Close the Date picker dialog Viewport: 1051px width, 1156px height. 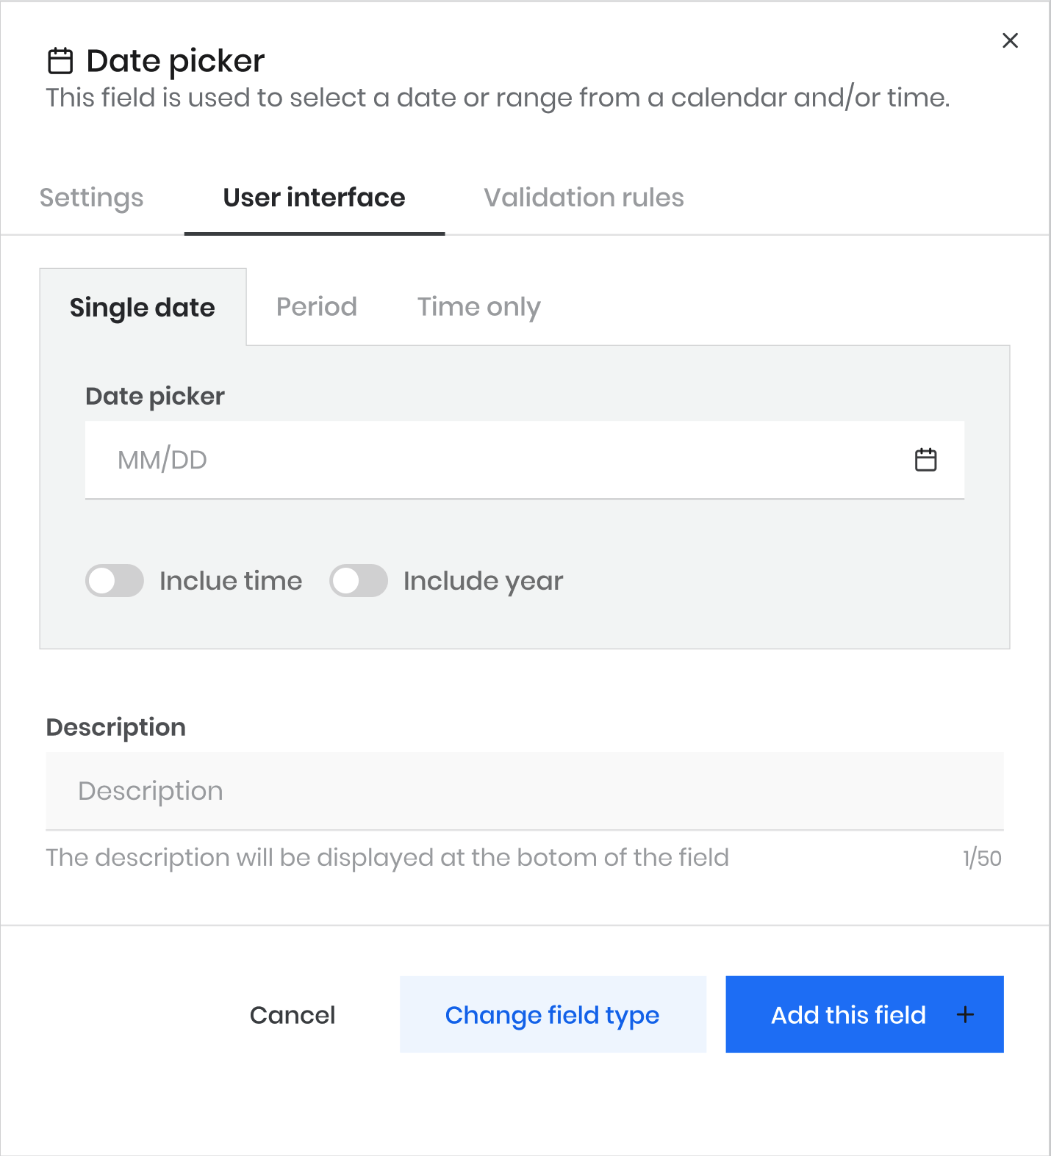click(x=1010, y=40)
